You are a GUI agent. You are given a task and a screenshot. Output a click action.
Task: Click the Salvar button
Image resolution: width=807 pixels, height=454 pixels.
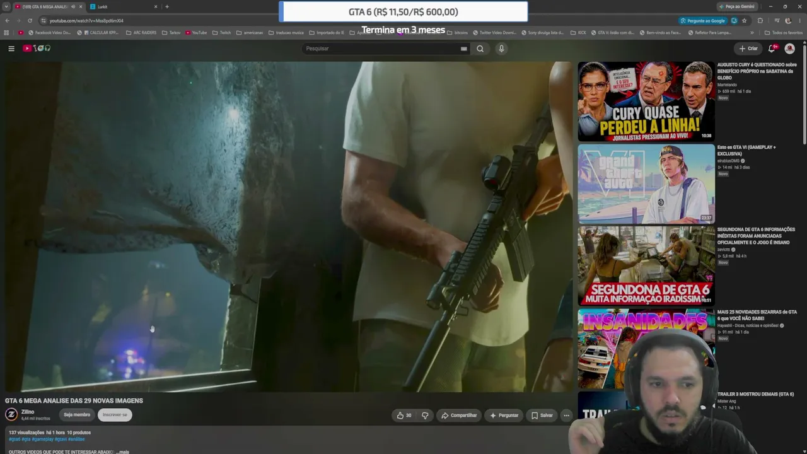(542, 415)
